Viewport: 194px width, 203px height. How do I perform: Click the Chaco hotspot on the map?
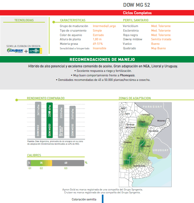coord(142,122)
